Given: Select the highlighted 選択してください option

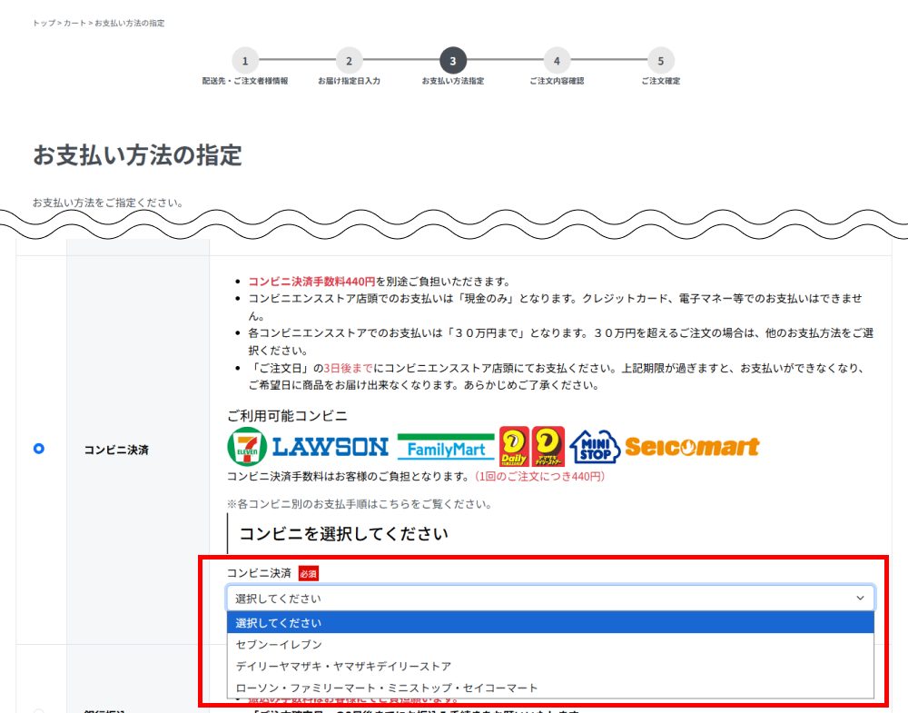Looking at the screenshot, I should 549,623.
